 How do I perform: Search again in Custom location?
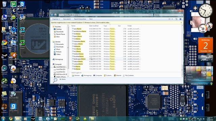pyautogui.click(x=108, y=75)
